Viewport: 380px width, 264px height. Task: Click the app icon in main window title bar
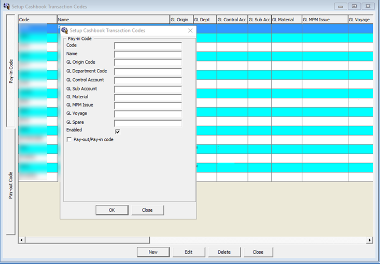pos(7,6)
